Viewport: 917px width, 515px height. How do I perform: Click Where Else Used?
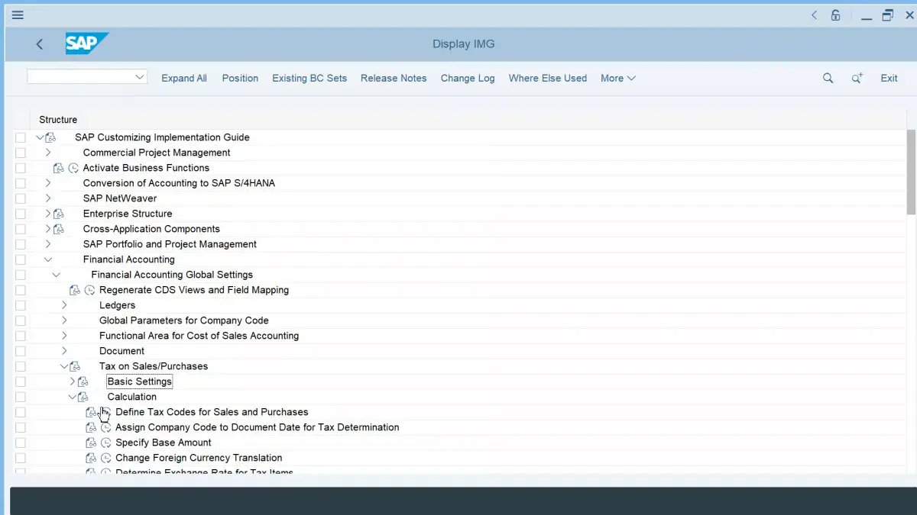coord(548,78)
